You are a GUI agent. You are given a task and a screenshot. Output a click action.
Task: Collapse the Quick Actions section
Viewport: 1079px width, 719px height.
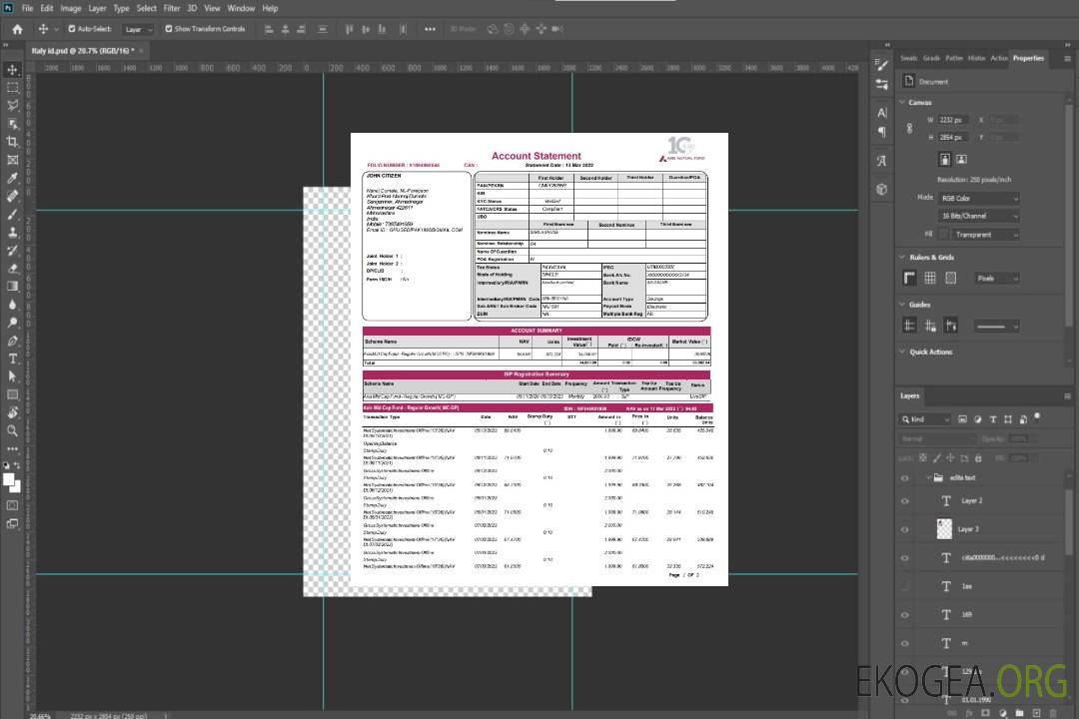point(902,352)
